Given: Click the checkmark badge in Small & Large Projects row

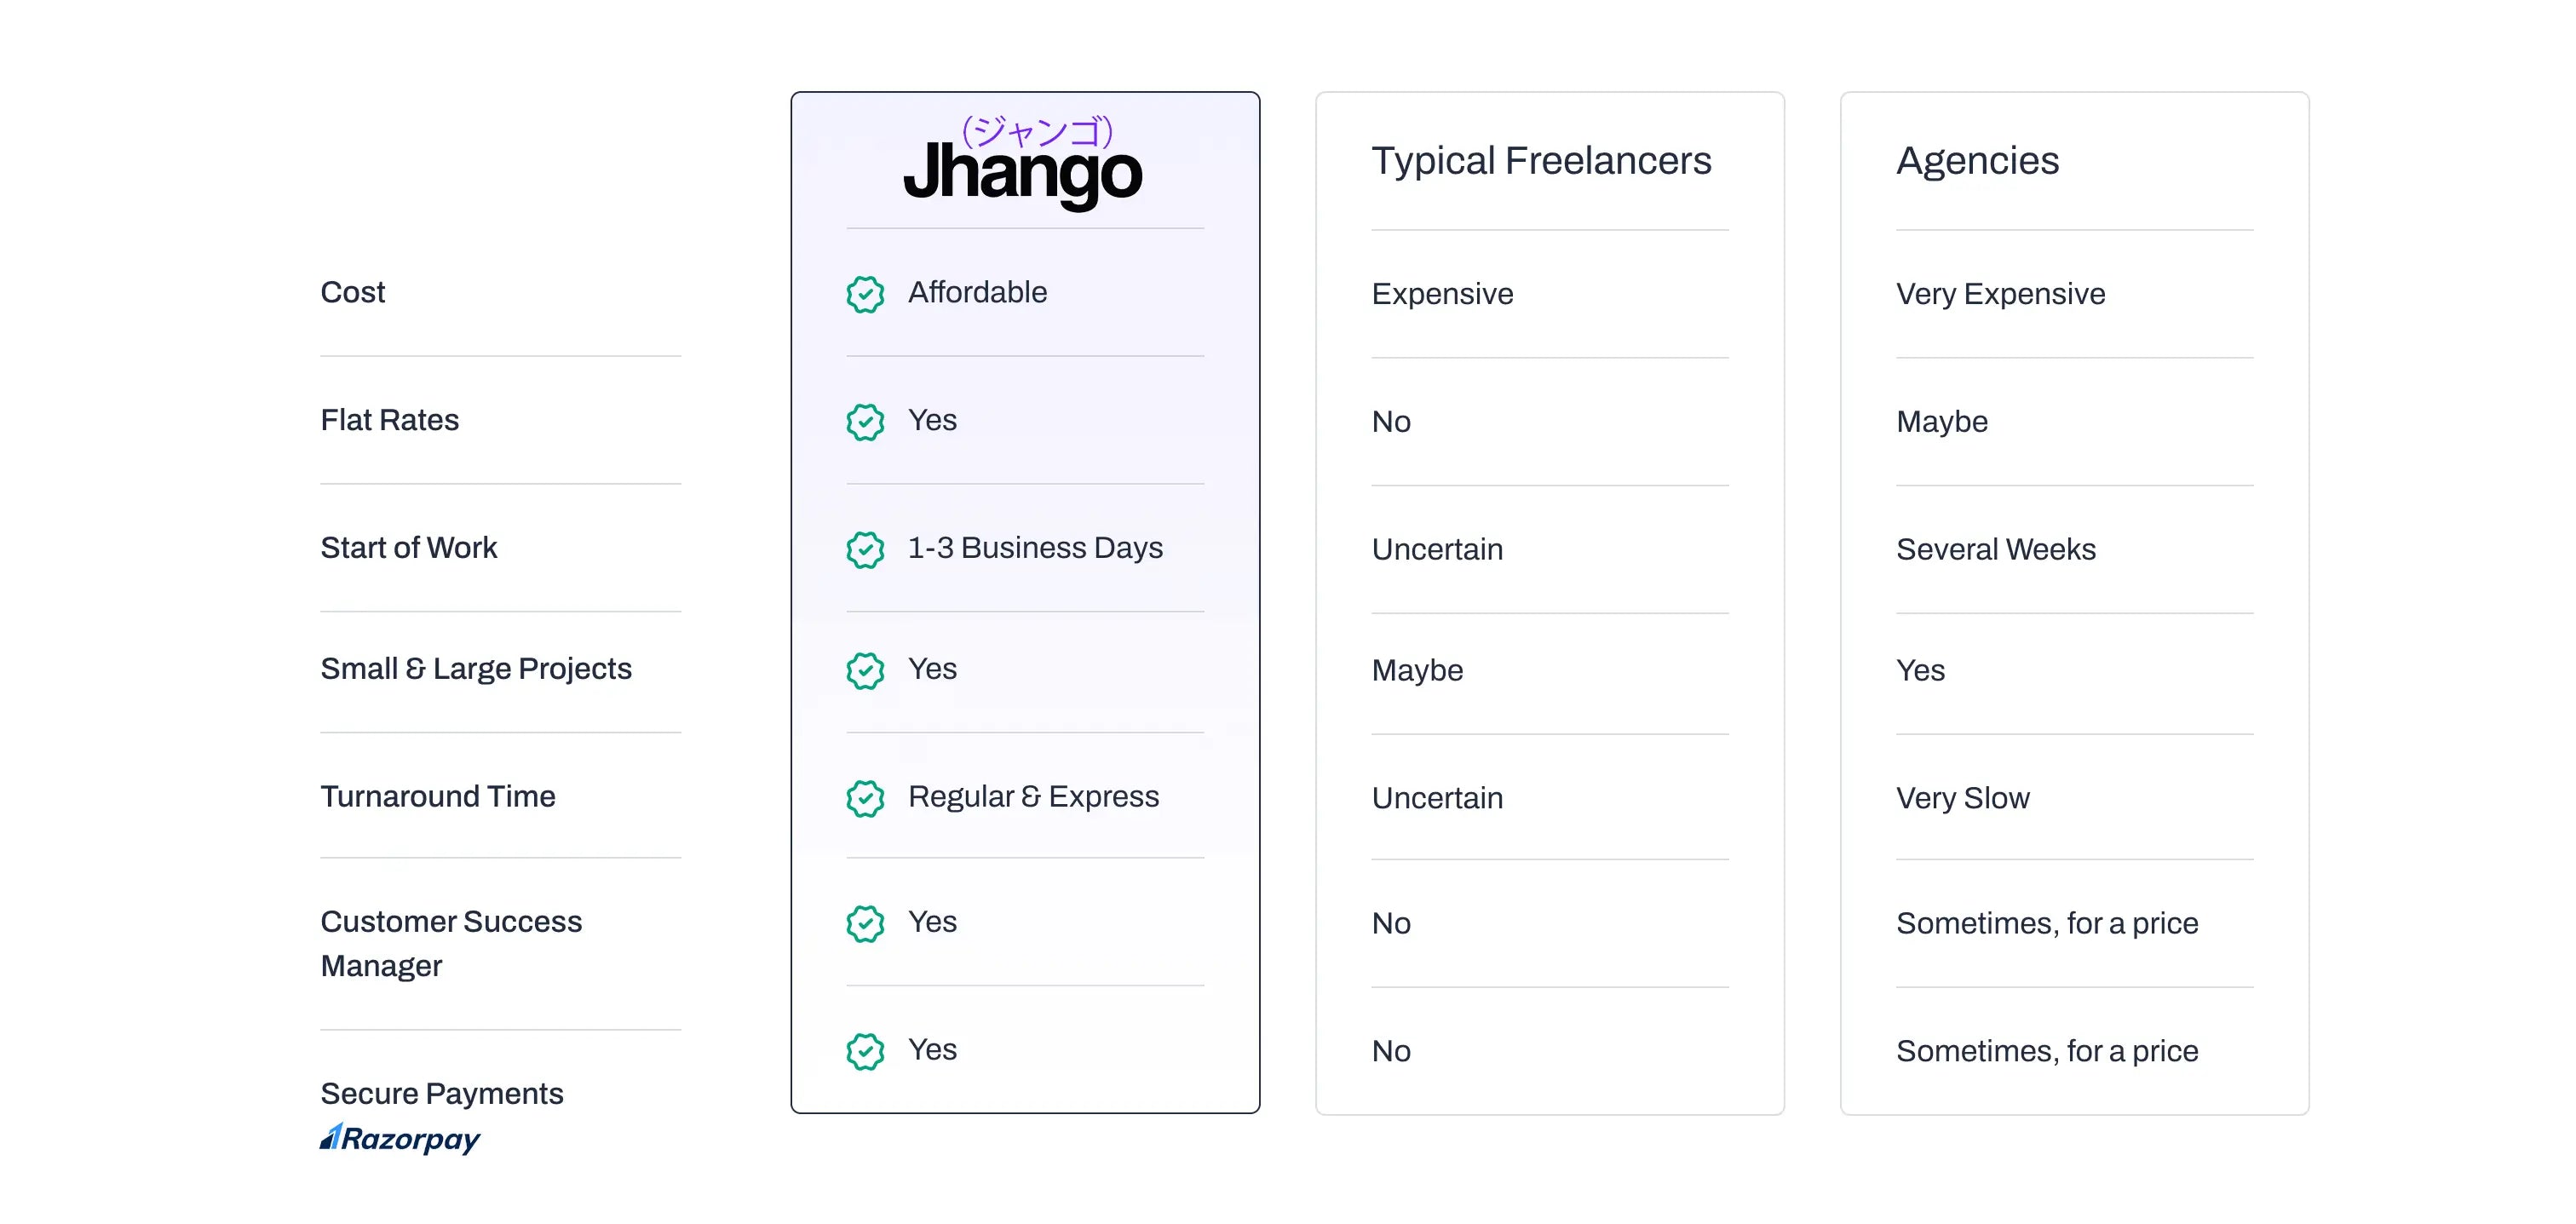Looking at the screenshot, I should [865, 670].
